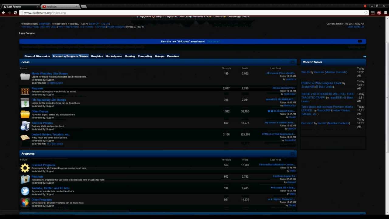Select the Leak Forums browser tab
Image resolution: width=389 pixels, height=219 pixels.
point(21,6)
